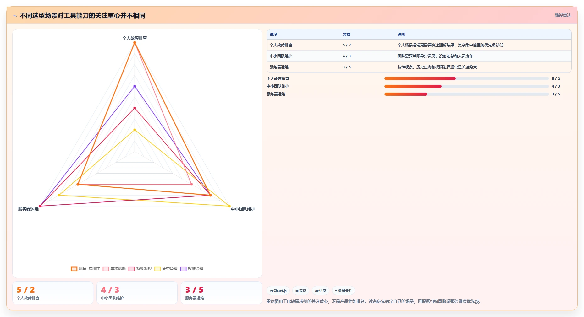
Task: Click the description starting 个人场景通常更需要
Action: [450, 45]
